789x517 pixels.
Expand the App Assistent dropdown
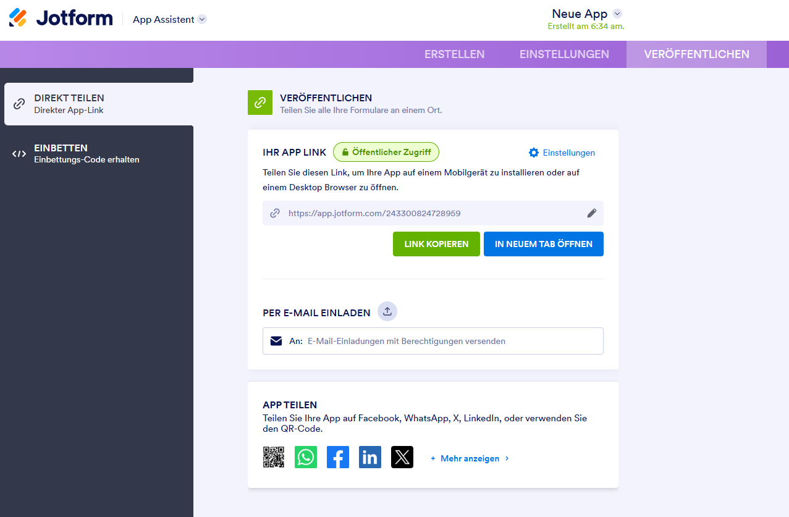click(x=169, y=19)
